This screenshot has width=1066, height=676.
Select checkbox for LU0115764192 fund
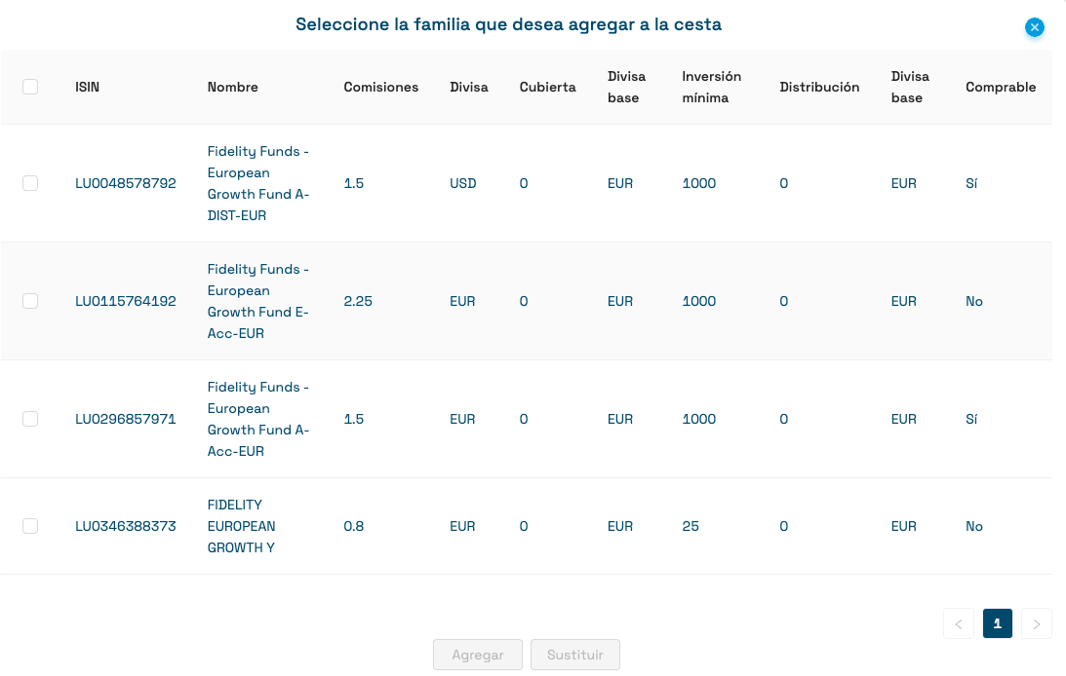[x=30, y=301]
